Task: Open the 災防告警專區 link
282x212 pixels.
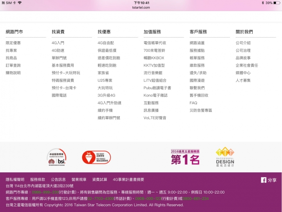Action: (201, 110)
